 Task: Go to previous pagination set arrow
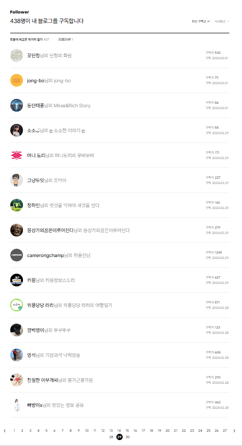click(x=4, y=431)
